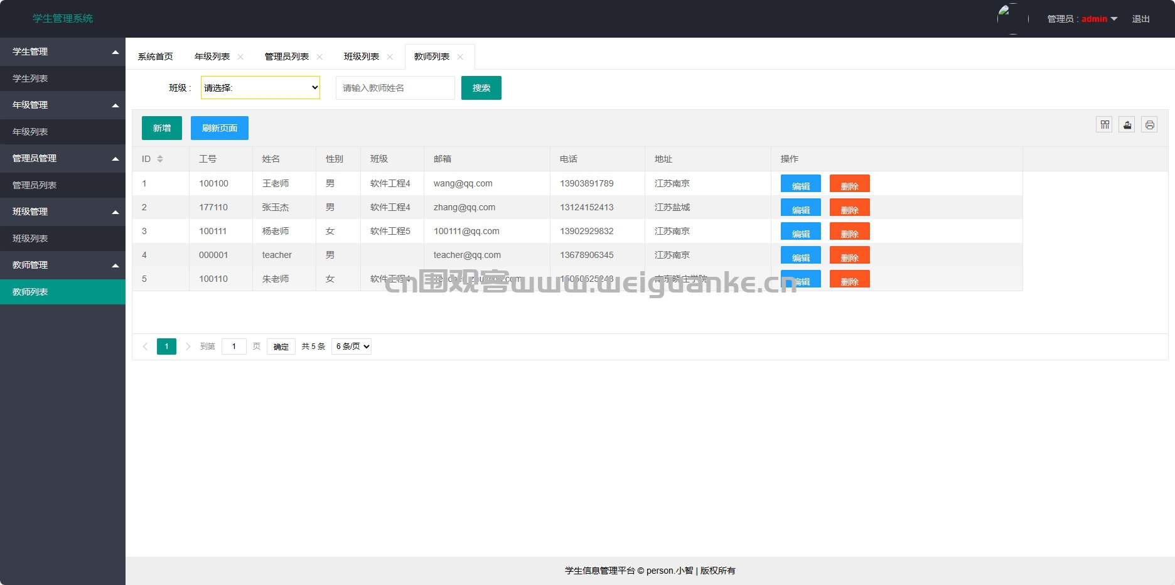Open 管理员列表 in the sidebar
This screenshot has height=585, width=1175.
[x=63, y=185]
